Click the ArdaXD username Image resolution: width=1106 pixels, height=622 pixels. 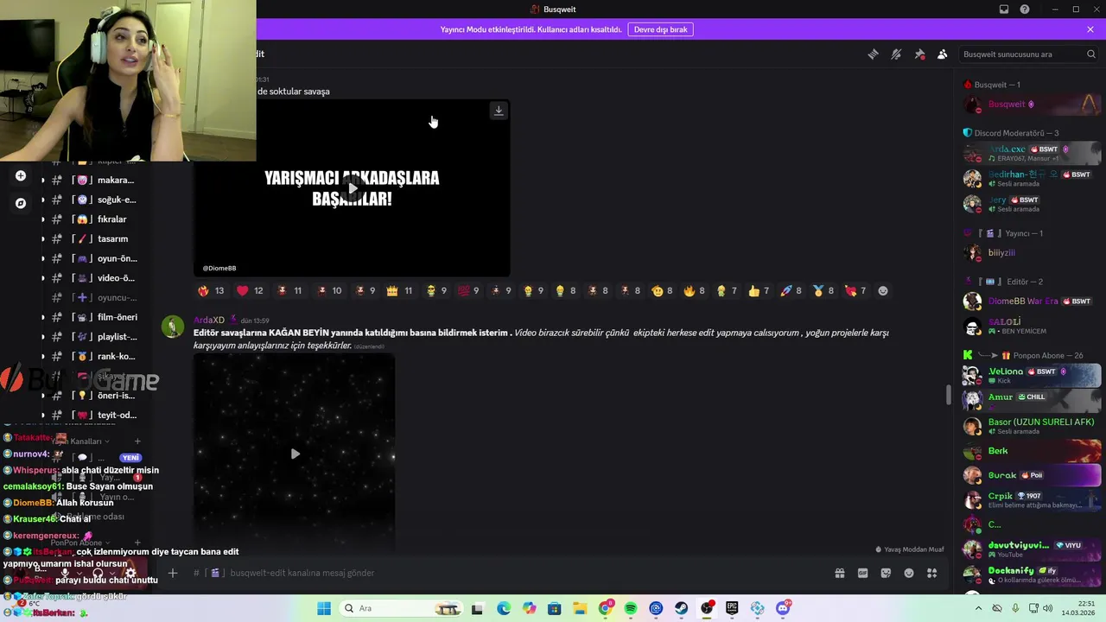click(x=209, y=321)
